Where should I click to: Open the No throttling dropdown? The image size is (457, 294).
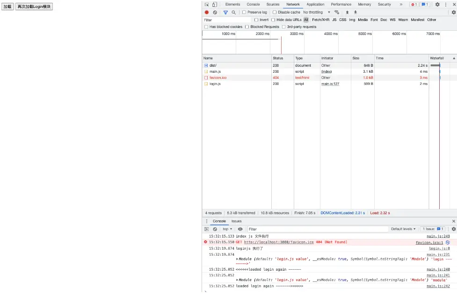316,13
